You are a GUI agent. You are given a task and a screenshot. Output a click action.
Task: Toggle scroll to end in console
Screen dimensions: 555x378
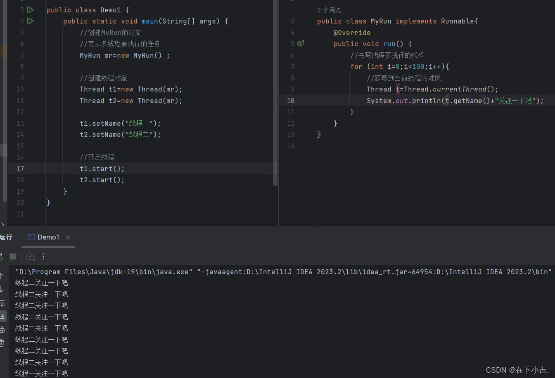pyautogui.click(x=2, y=316)
